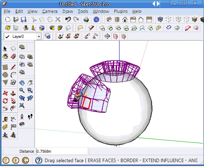Select the pink Eraser tool

coord(13,57)
